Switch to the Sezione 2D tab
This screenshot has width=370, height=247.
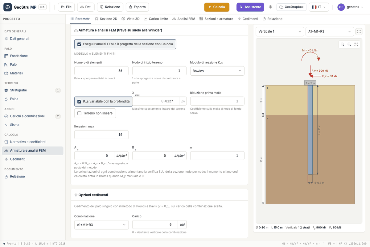(x=106, y=19)
